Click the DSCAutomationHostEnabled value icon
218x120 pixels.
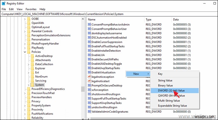(x=89, y=37)
